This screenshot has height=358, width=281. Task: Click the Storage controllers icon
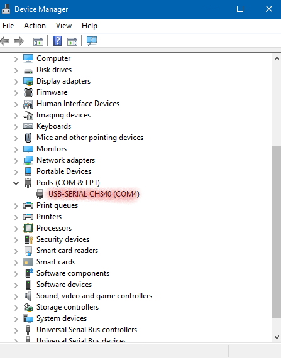click(x=28, y=307)
